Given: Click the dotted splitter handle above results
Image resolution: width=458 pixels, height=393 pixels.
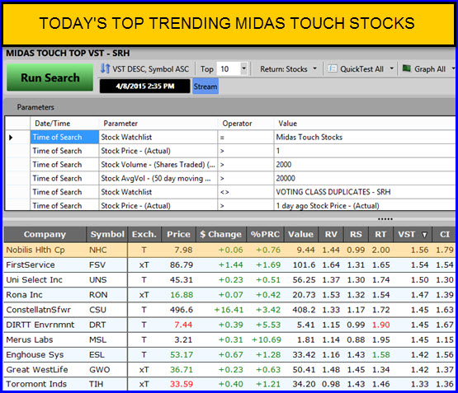Looking at the screenshot, I should pyautogui.click(x=385, y=219).
